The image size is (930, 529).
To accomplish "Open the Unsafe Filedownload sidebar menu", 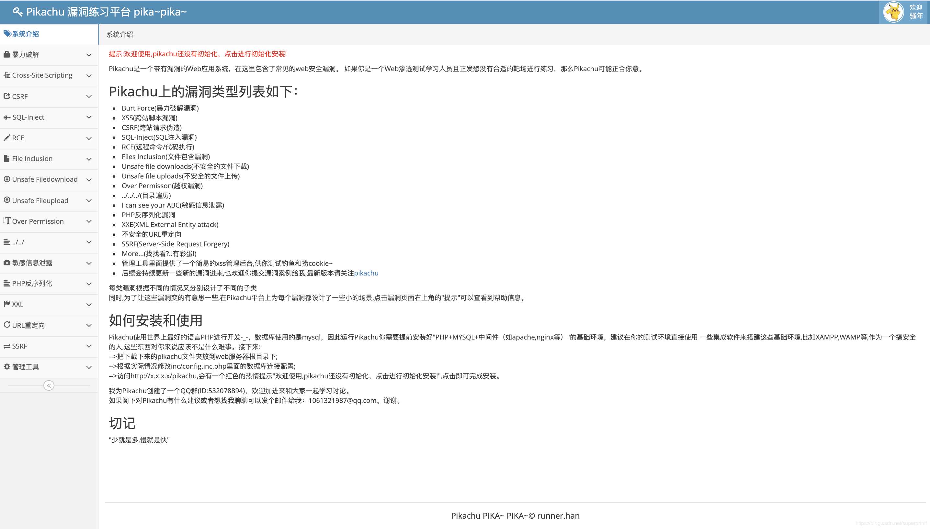I will point(49,179).
